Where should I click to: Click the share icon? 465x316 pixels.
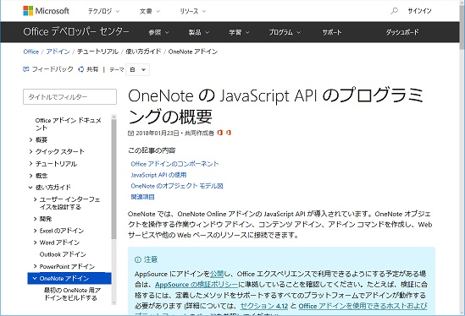click(x=81, y=69)
